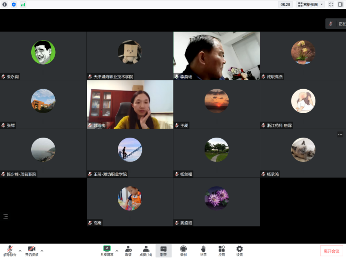The height and width of the screenshot is (258, 346).
Task: Click the red leave meeting button
Action: 331,251
